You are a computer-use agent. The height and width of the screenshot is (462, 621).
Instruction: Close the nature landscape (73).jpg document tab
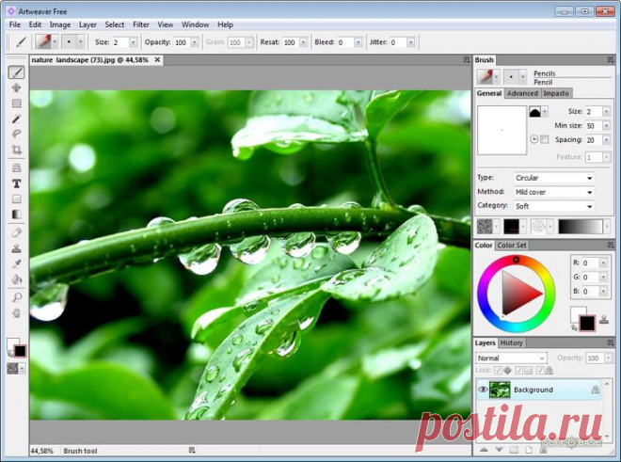pos(157,60)
